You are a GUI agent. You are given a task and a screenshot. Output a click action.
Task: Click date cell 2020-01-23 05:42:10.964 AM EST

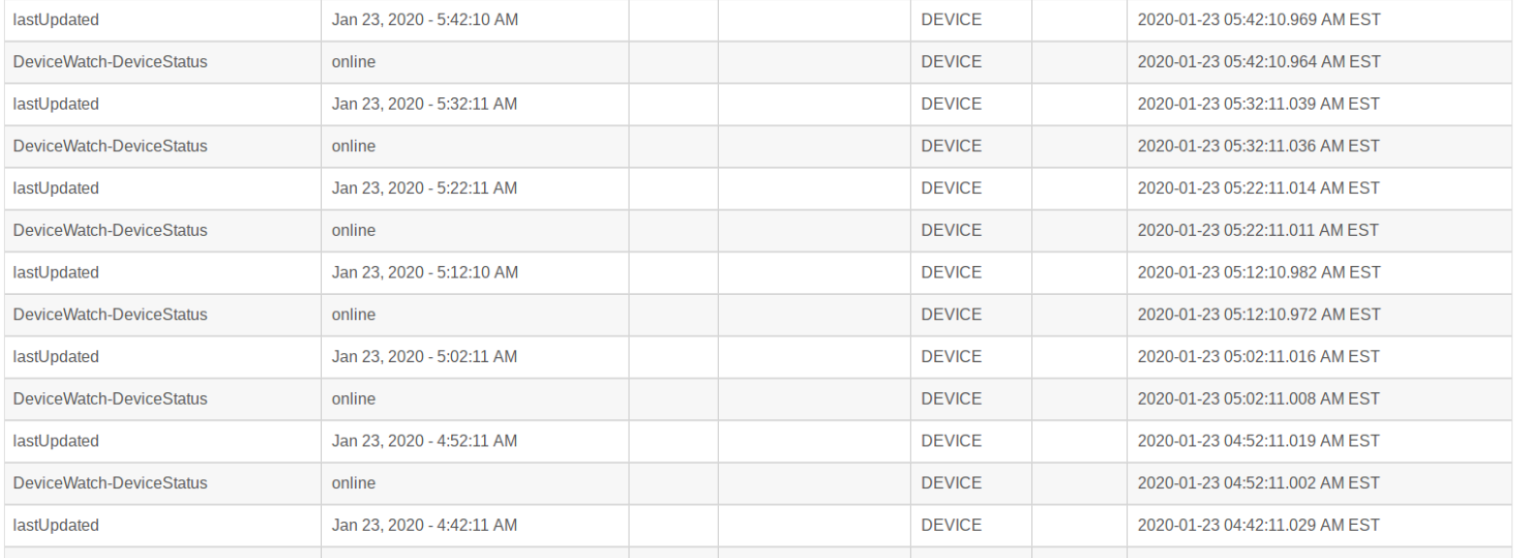tap(1258, 62)
